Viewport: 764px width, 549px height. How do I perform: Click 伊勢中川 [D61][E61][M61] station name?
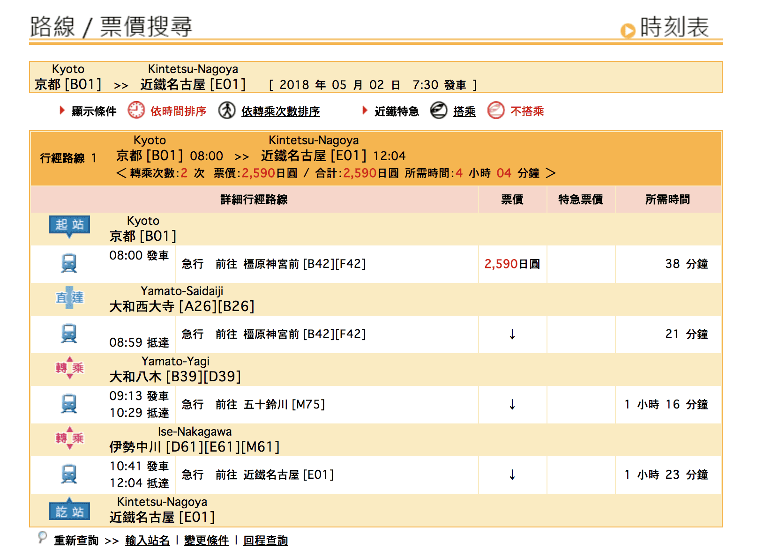(195, 447)
